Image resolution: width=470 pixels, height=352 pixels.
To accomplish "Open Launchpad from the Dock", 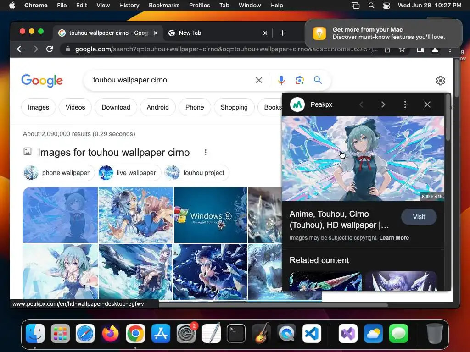I will point(60,333).
